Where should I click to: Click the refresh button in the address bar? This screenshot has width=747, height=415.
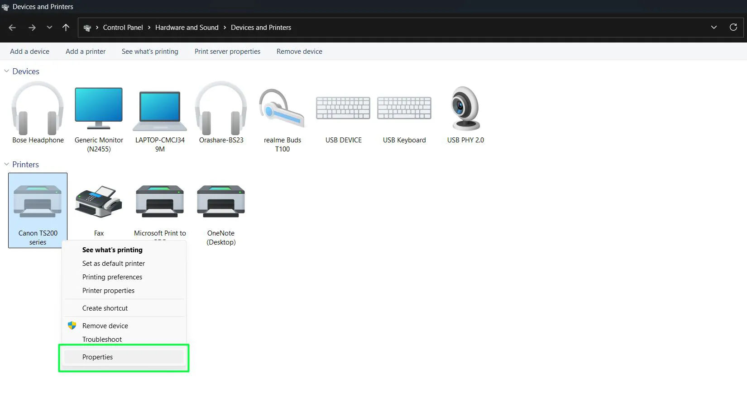[x=733, y=27]
